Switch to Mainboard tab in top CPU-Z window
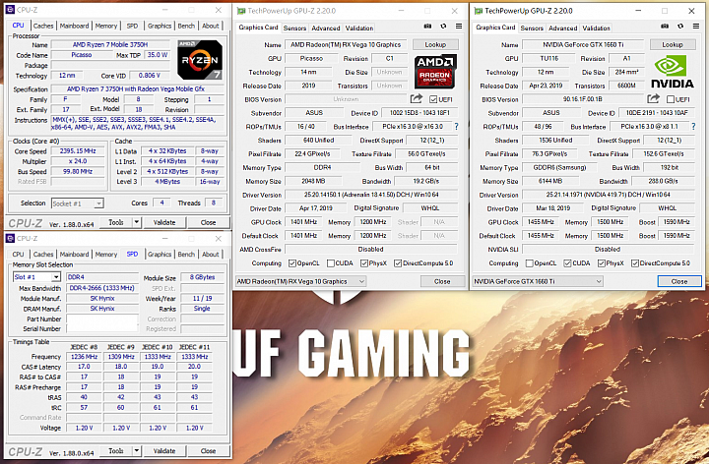Image resolution: width=709 pixels, height=464 pixels. (x=74, y=26)
